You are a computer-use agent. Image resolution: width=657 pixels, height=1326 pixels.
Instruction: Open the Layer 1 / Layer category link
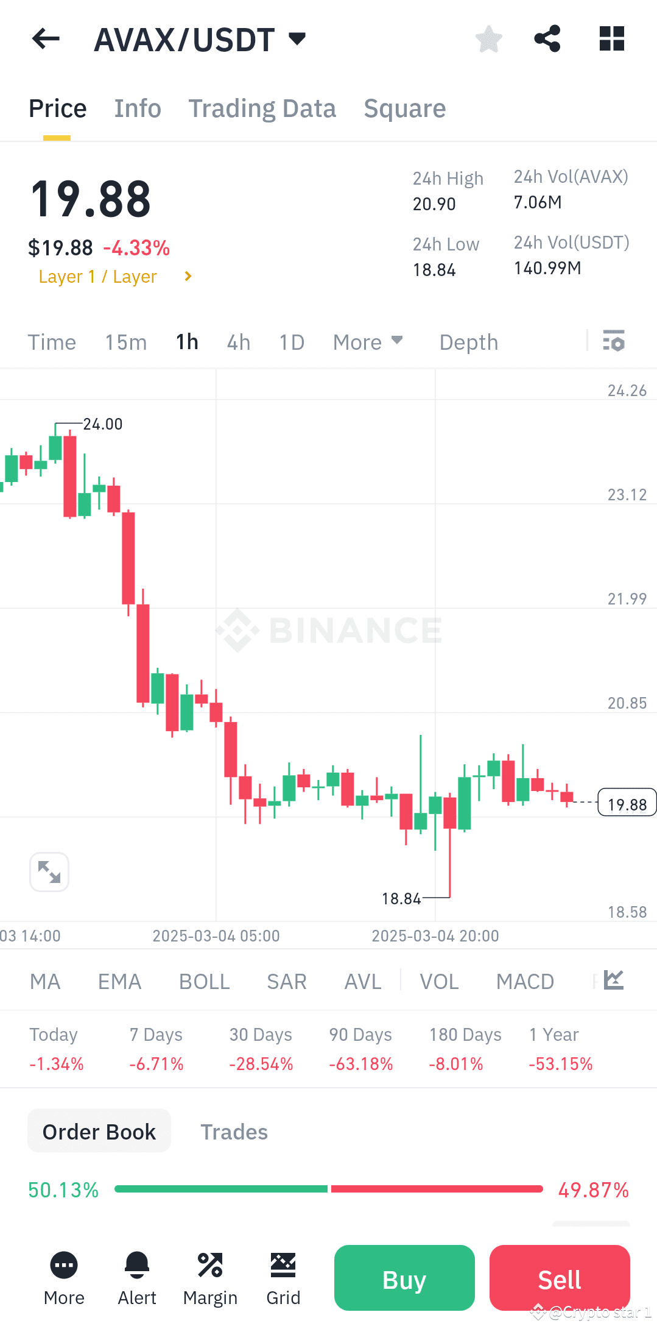pyautogui.click(x=98, y=276)
